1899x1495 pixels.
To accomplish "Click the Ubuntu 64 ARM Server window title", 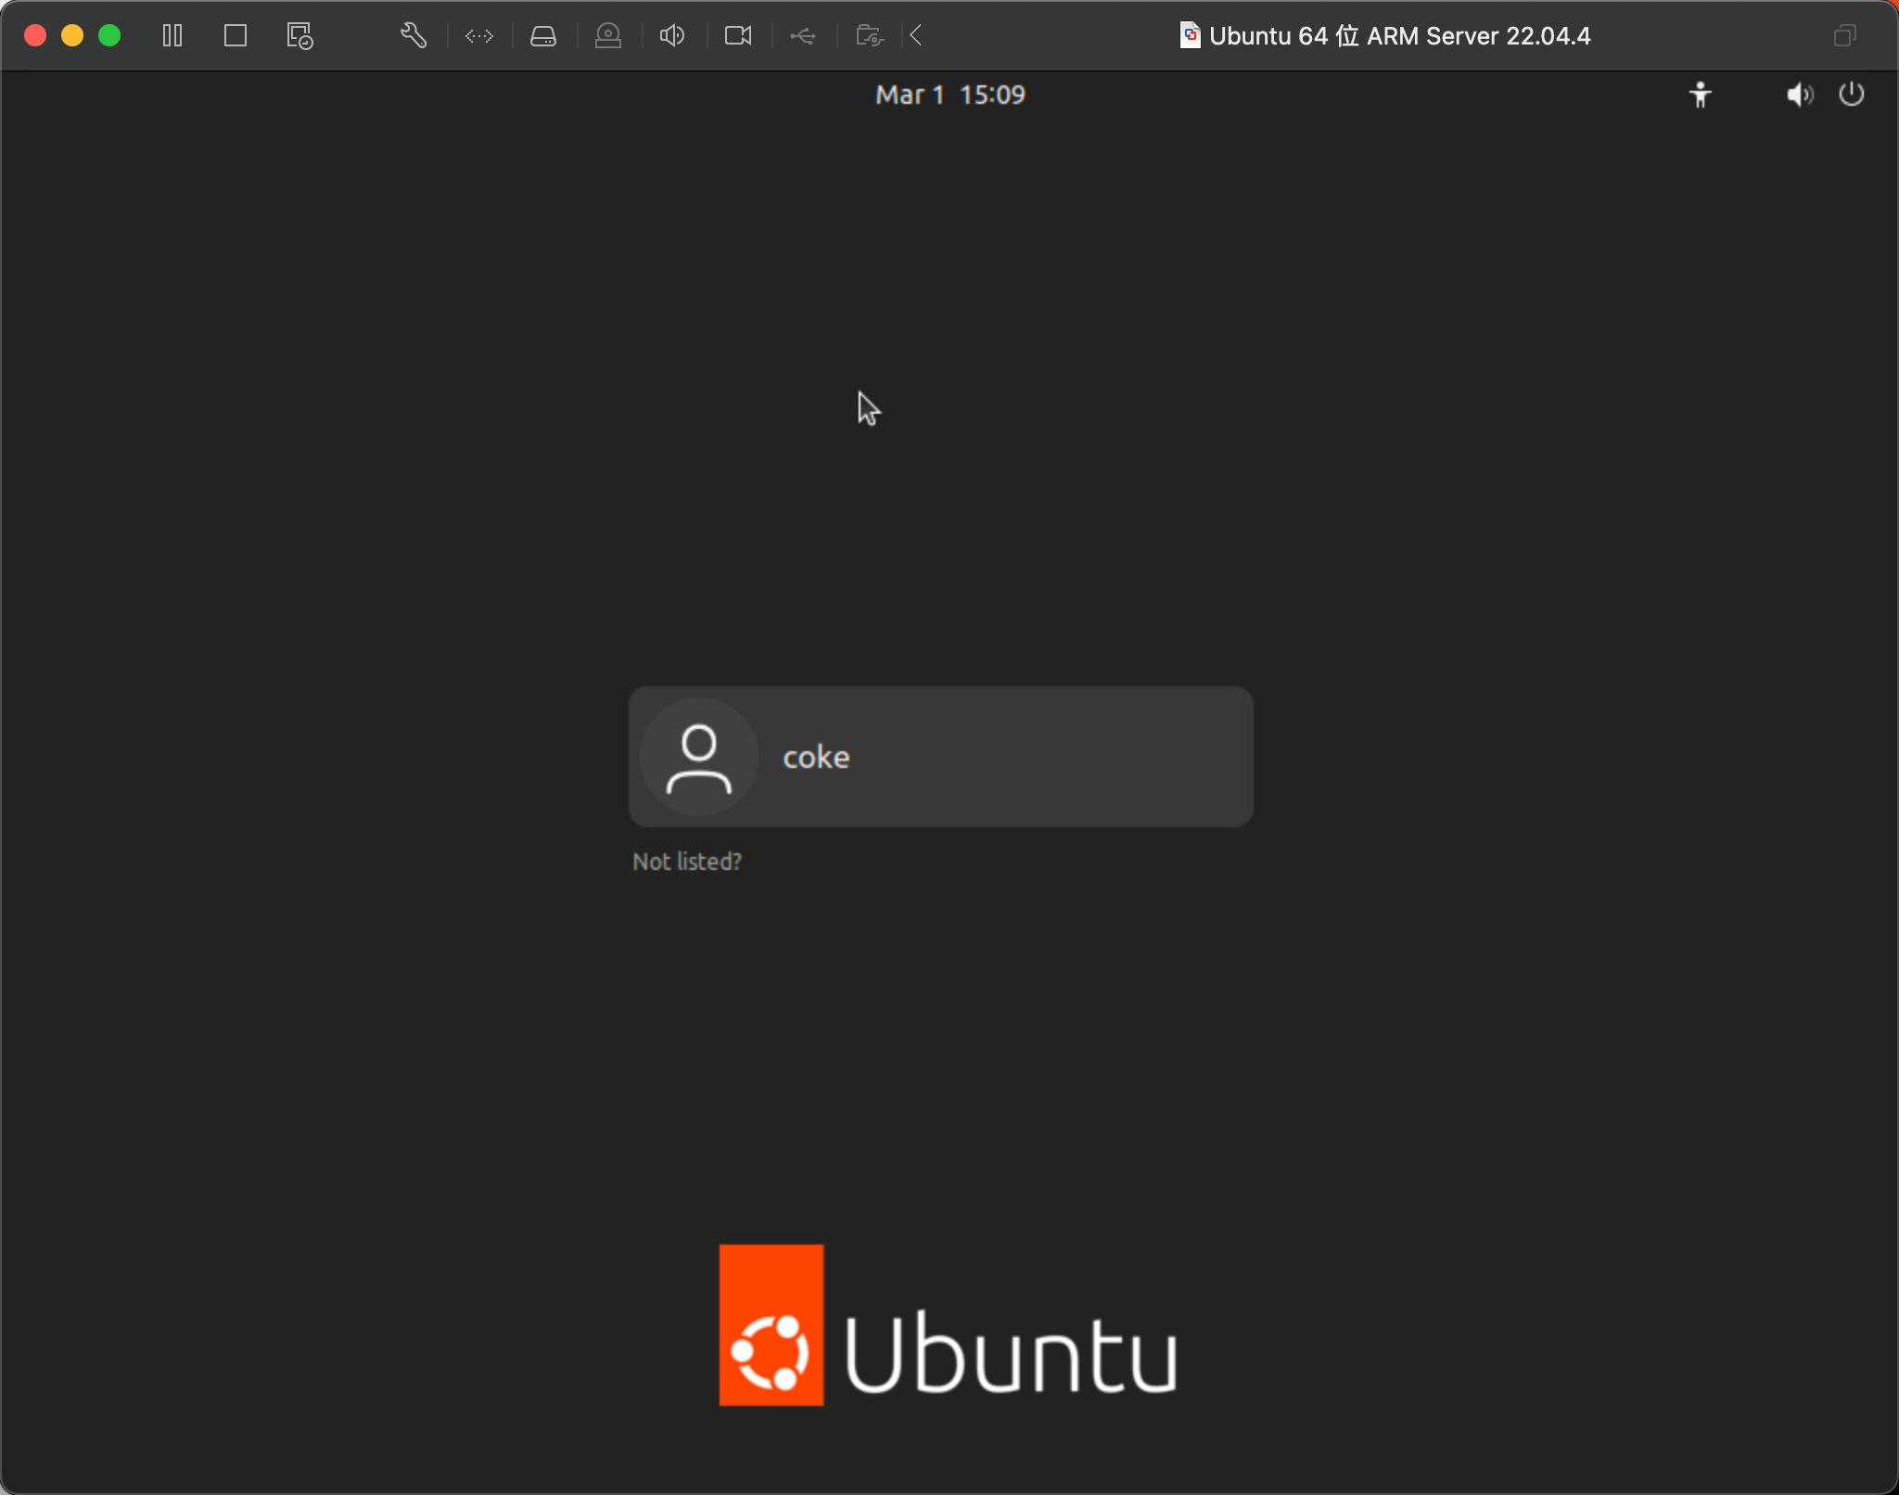I will (1399, 36).
